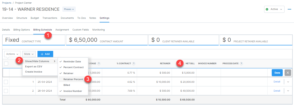
Task: Open the Billing Options sub-tab
Action: [x=21, y=30]
